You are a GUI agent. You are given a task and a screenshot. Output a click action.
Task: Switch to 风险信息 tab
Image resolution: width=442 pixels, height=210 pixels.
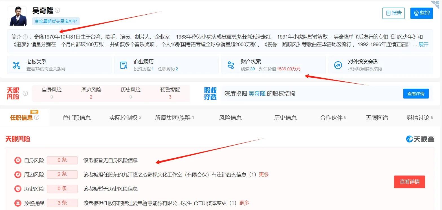230,118
